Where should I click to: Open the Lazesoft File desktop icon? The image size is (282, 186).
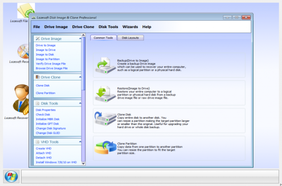[25, 11]
